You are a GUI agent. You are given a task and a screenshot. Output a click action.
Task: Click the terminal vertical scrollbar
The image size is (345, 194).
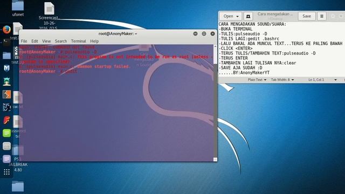tap(215, 102)
